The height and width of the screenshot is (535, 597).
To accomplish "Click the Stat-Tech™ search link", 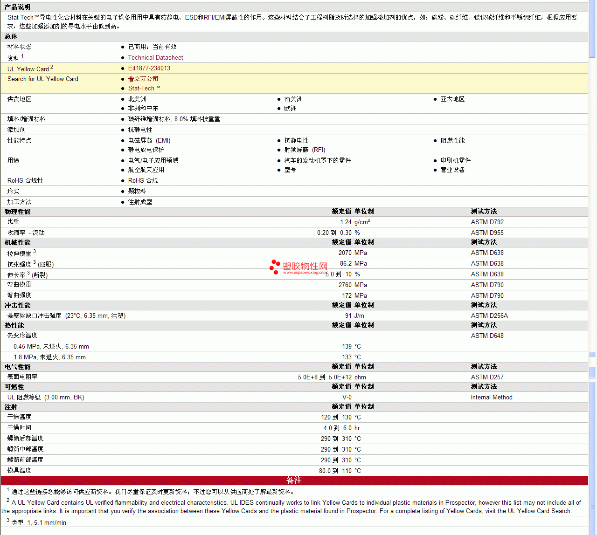I will 144,88.
